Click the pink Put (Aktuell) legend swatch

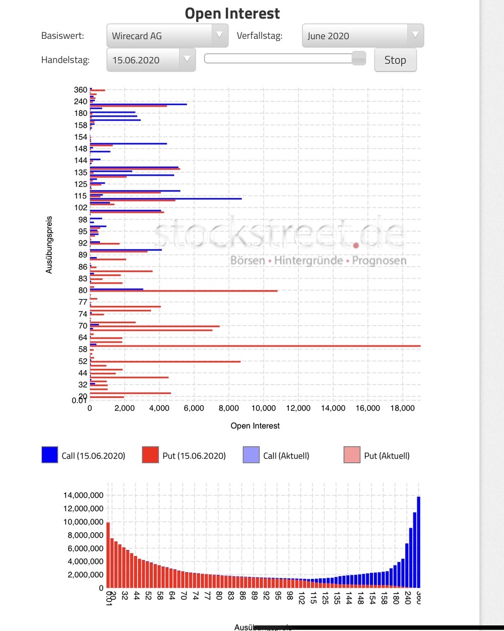click(x=351, y=455)
